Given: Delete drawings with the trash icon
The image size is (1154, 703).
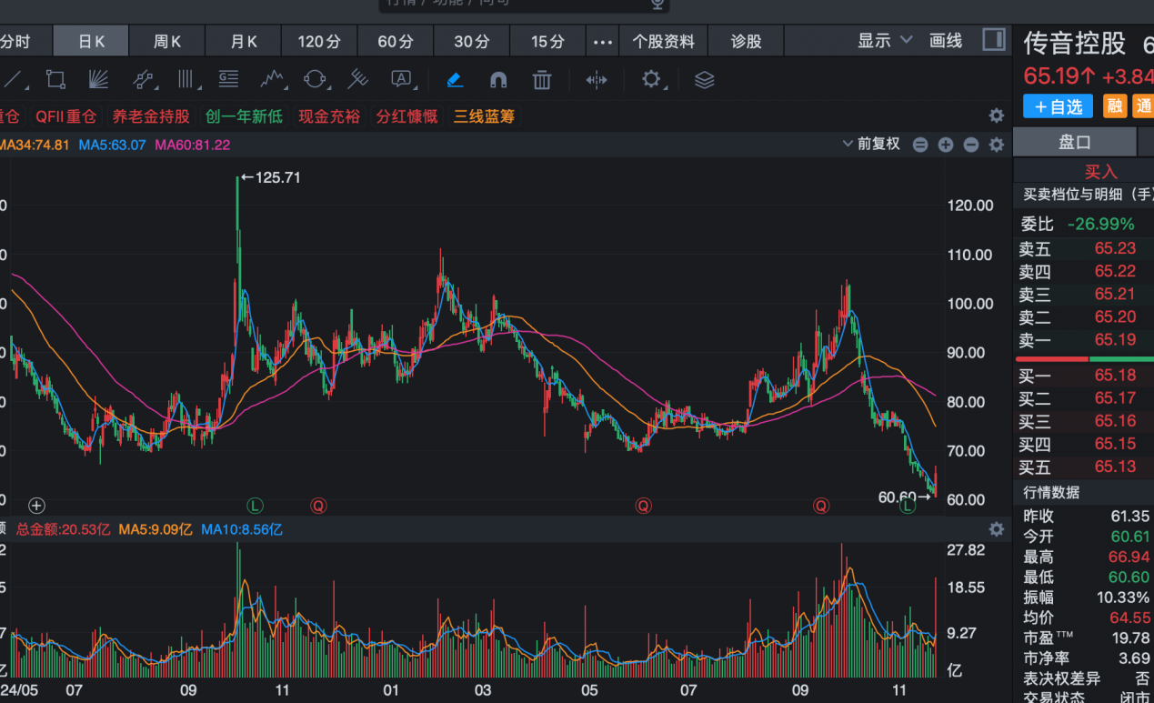Looking at the screenshot, I should tap(542, 80).
